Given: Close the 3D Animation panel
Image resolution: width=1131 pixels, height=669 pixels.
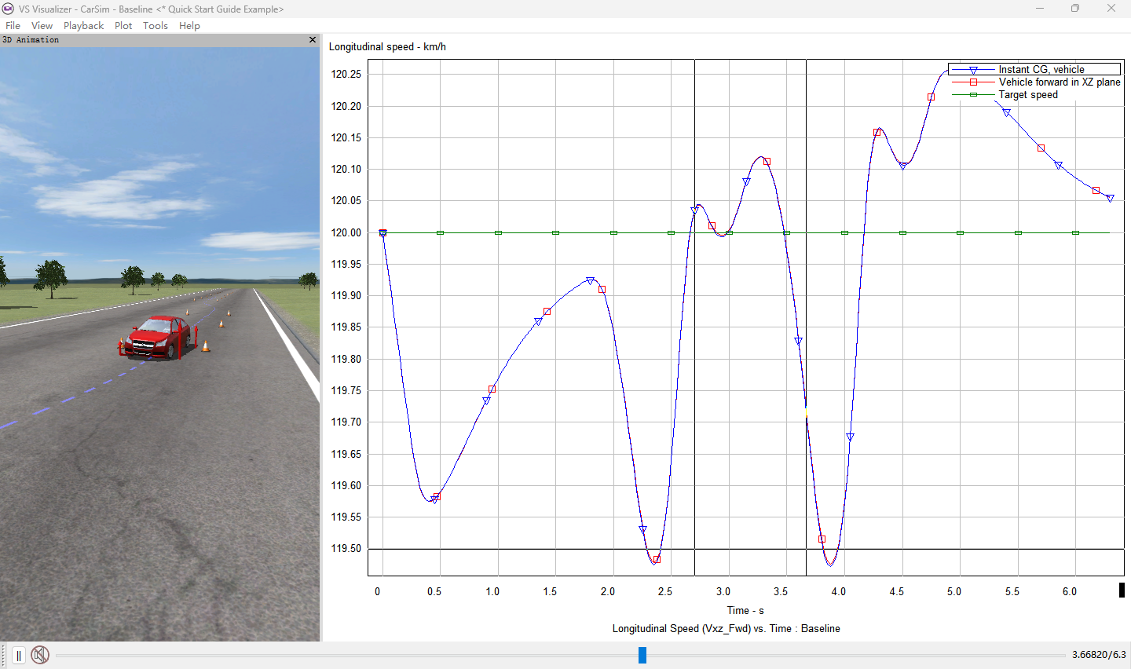Looking at the screenshot, I should tap(313, 40).
